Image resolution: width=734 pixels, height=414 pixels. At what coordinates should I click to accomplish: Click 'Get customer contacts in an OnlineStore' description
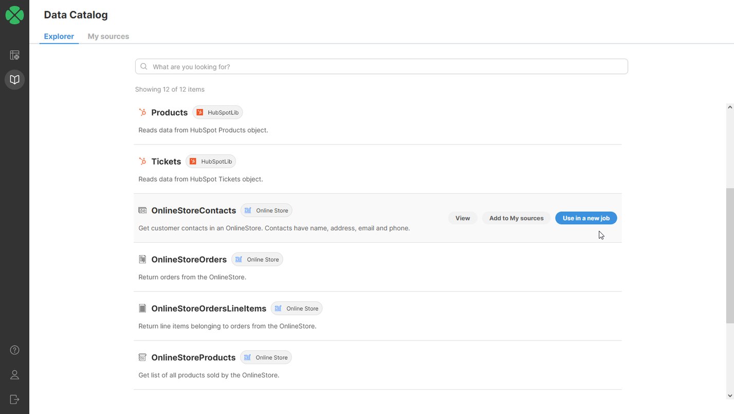(x=274, y=228)
